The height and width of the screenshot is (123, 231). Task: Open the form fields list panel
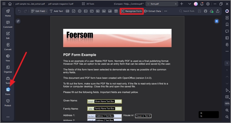[x=227, y=38]
